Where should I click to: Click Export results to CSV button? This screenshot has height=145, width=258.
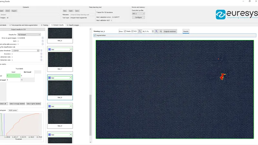18,29
